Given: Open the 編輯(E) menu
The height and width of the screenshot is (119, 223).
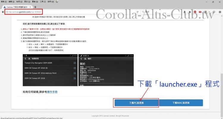Looking at the screenshot, I should (12, 2).
